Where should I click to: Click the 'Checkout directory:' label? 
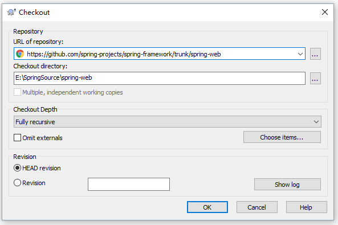pyautogui.click(x=40, y=66)
